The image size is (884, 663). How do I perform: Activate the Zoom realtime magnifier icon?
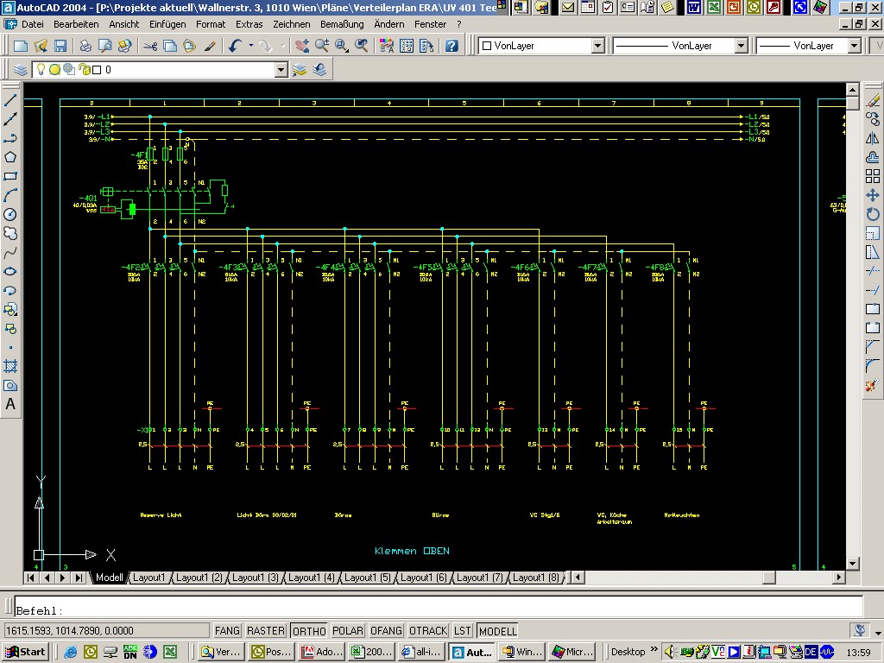tap(322, 46)
